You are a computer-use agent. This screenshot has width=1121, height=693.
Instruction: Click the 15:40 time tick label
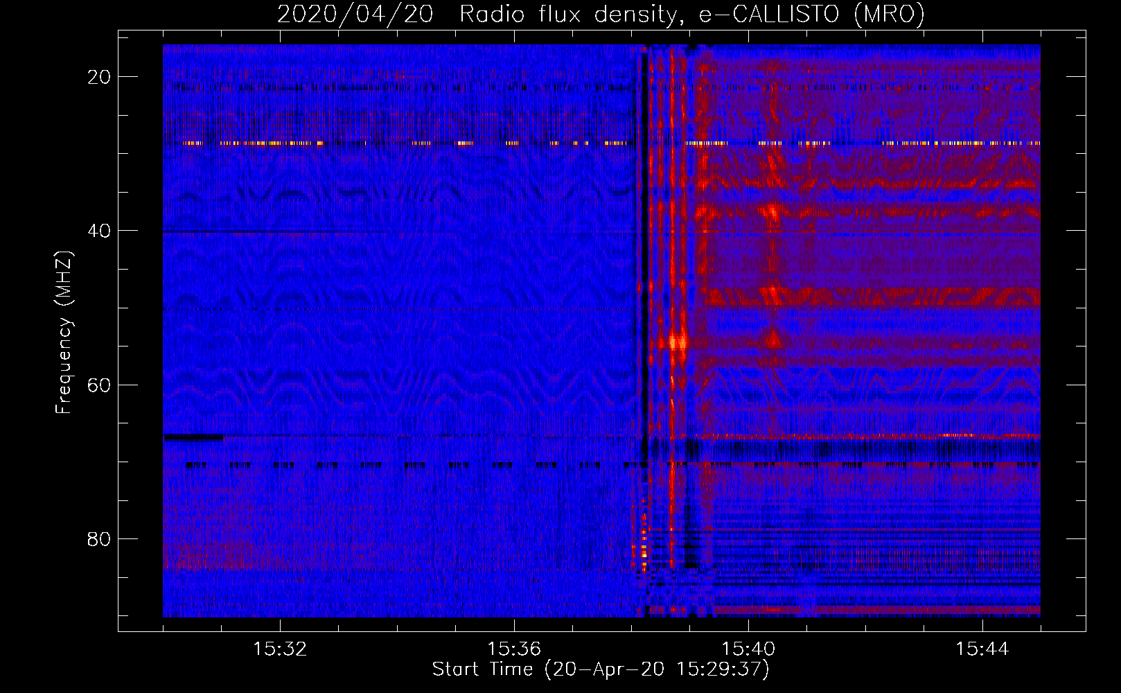pyautogui.click(x=748, y=649)
